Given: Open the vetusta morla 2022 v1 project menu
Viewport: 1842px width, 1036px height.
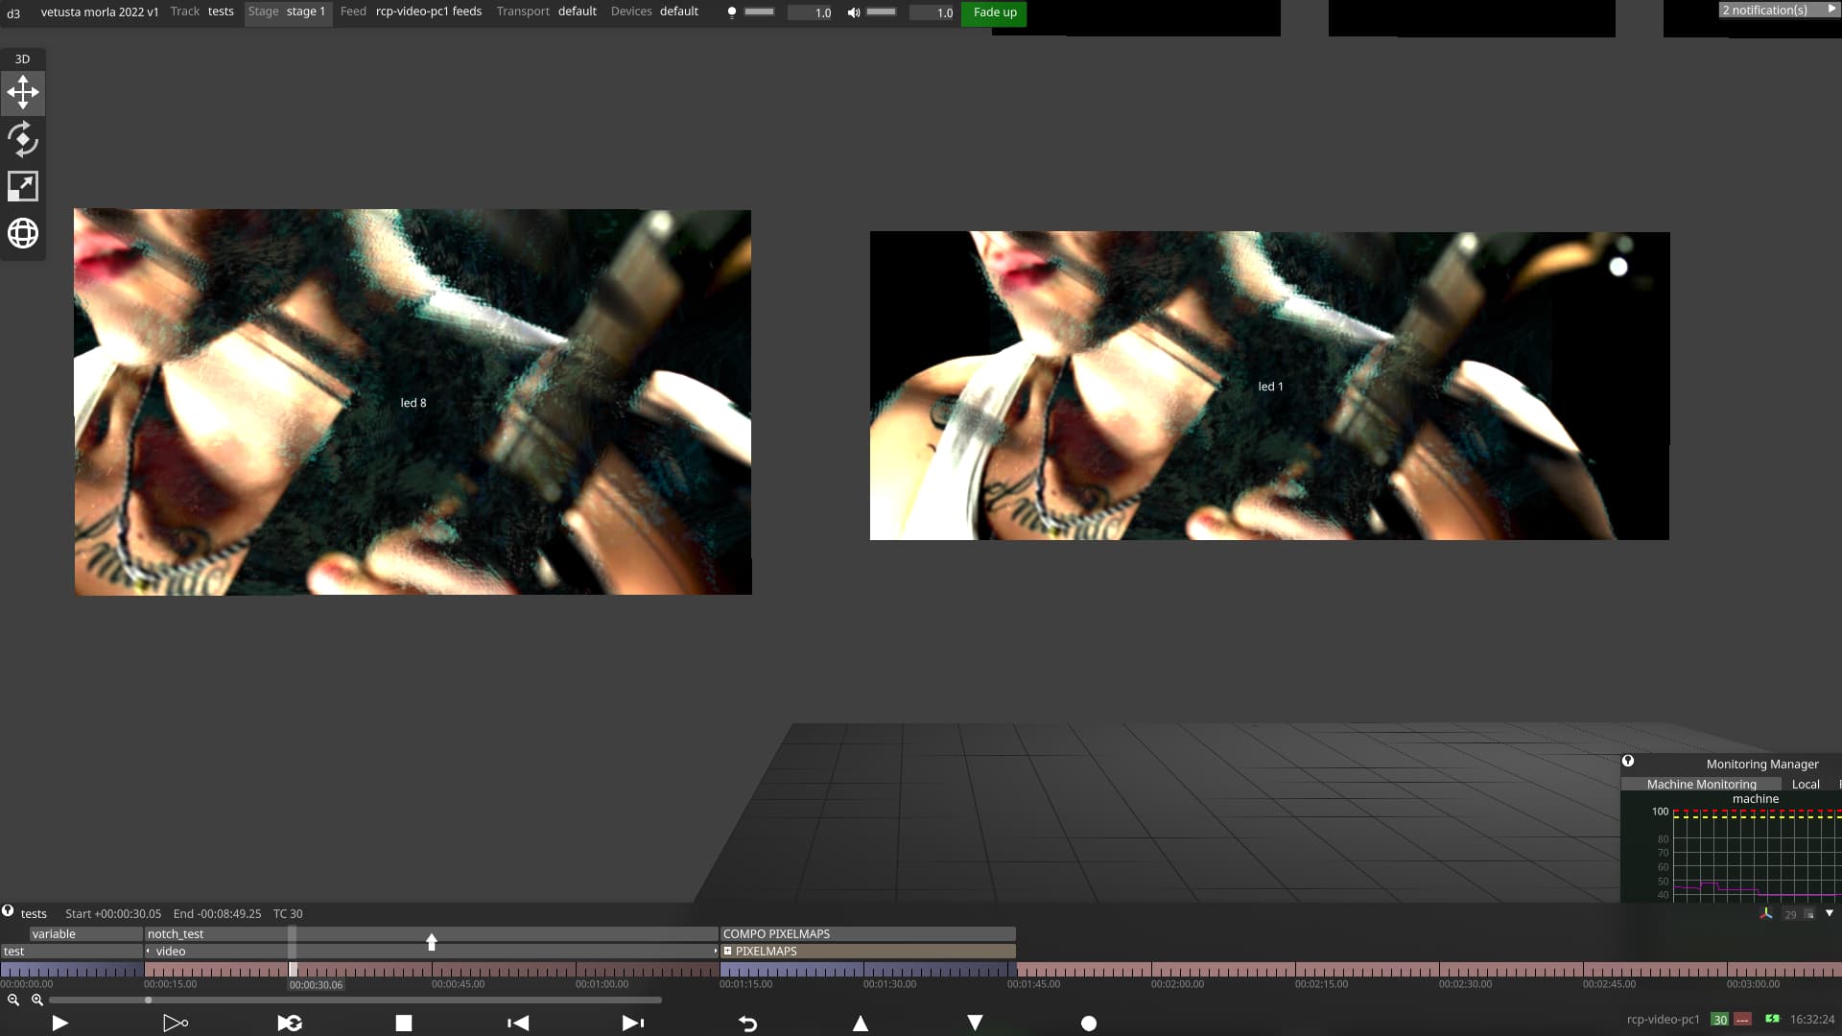Looking at the screenshot, I should tap(100, 12).
